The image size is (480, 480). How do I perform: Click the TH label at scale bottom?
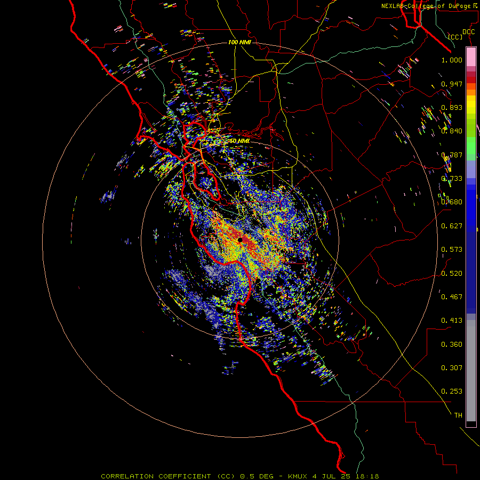(458, 415)
